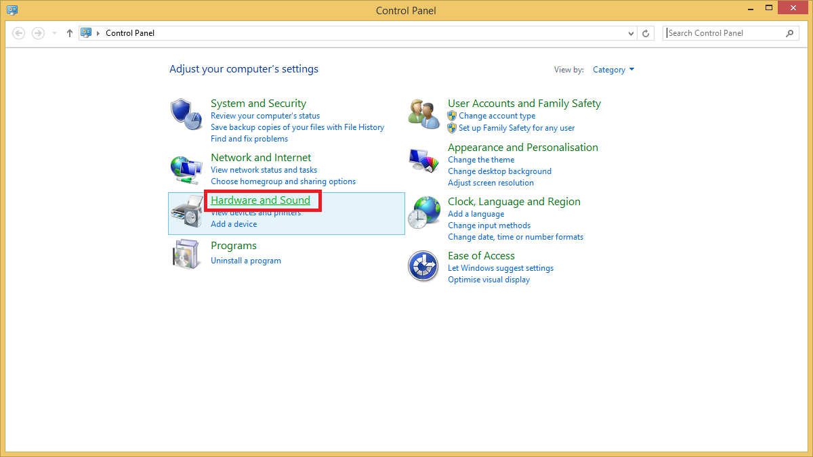This screenshot has width=813, height=457.
Task: Click the Network and Internet globe icon
Action: coord(186,169)
